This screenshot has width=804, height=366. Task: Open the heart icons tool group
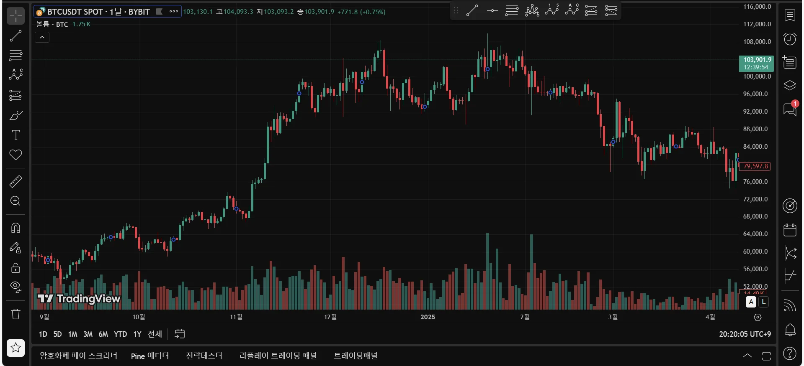(16, 155)
